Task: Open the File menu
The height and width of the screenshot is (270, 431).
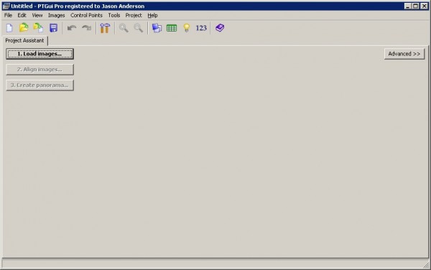Action: tap(8, 15)
